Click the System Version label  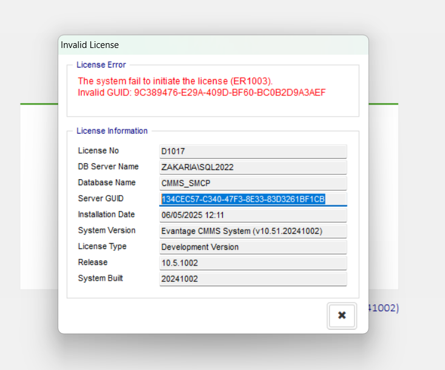106,230
